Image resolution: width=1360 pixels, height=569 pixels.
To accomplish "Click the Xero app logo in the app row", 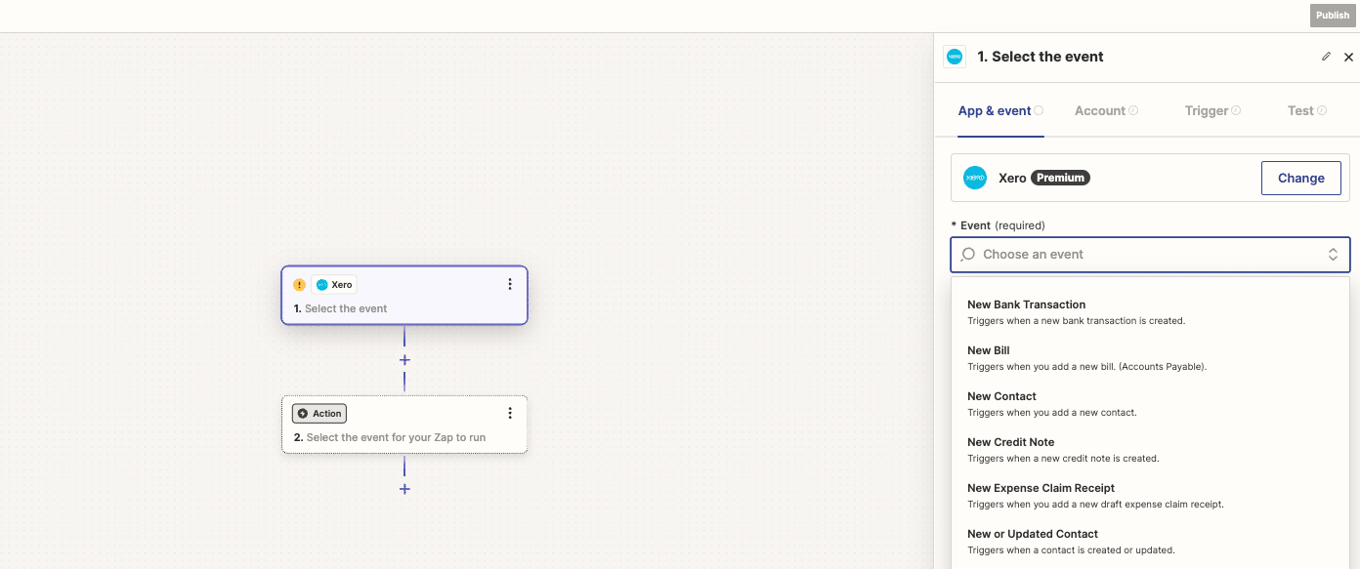I will (x=975, y=178).
